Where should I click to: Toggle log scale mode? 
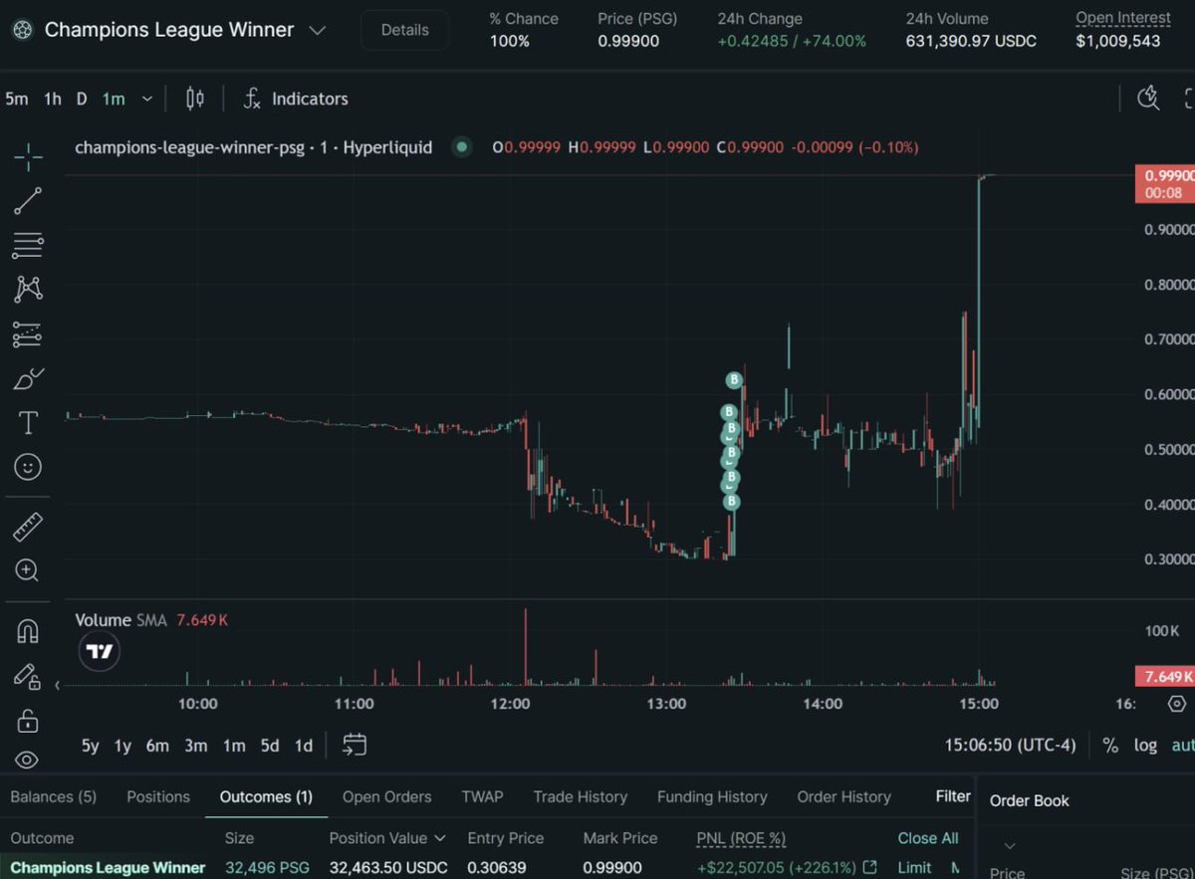1145,745
